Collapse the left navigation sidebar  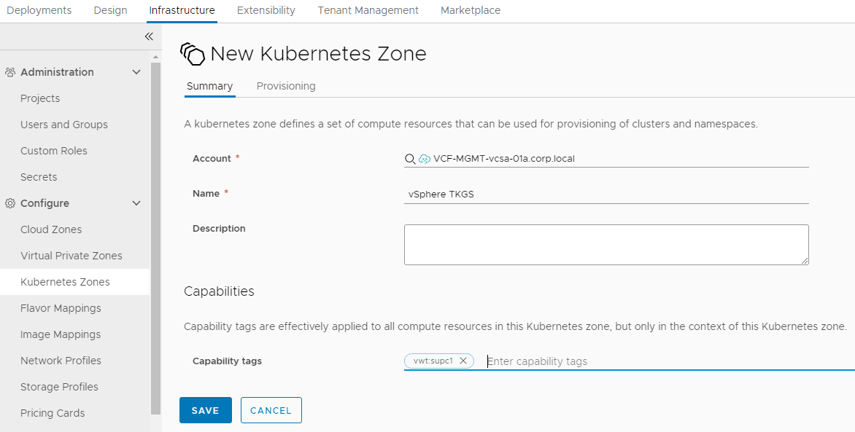149,36
